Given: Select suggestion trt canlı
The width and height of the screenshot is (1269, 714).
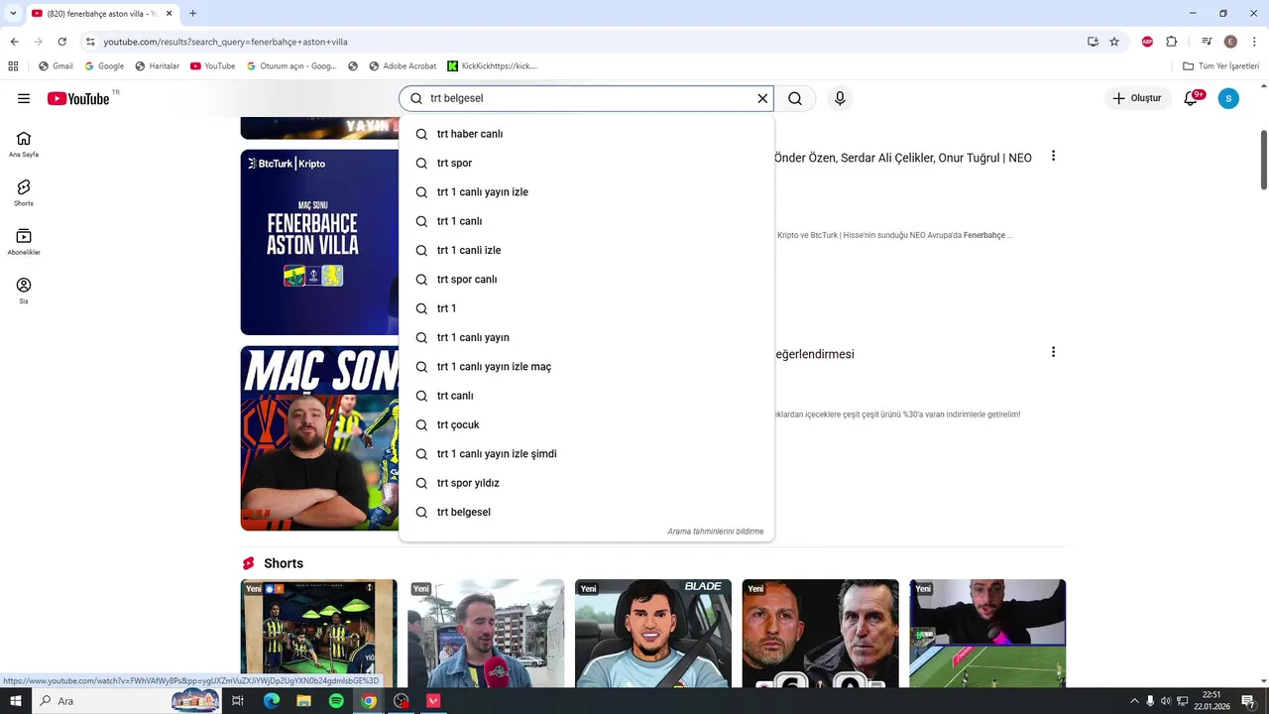Looking at the screenshot, I should 586,396.
